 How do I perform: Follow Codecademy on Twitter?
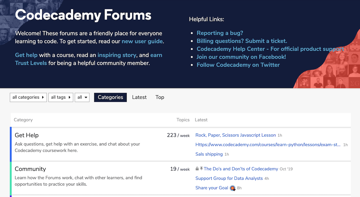[x=238, y=65]
